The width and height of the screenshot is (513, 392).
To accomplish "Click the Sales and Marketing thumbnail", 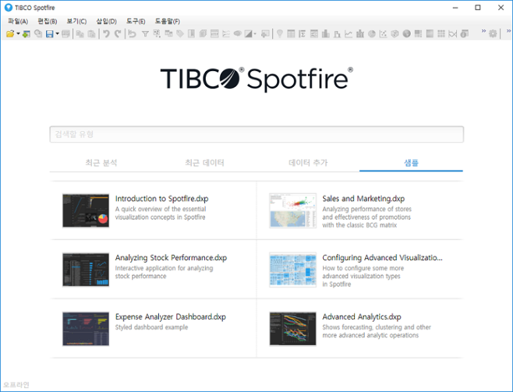I will click(x=293, y=210).
